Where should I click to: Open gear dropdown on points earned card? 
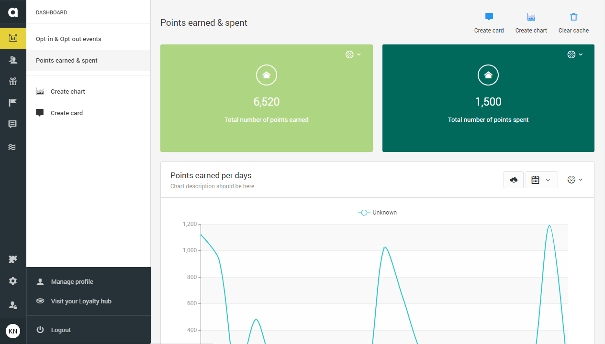point(353,54)
